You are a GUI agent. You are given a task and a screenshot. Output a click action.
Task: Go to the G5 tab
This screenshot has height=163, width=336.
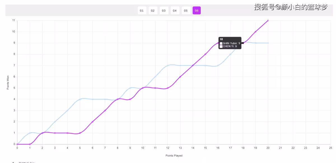coord(186,11)
